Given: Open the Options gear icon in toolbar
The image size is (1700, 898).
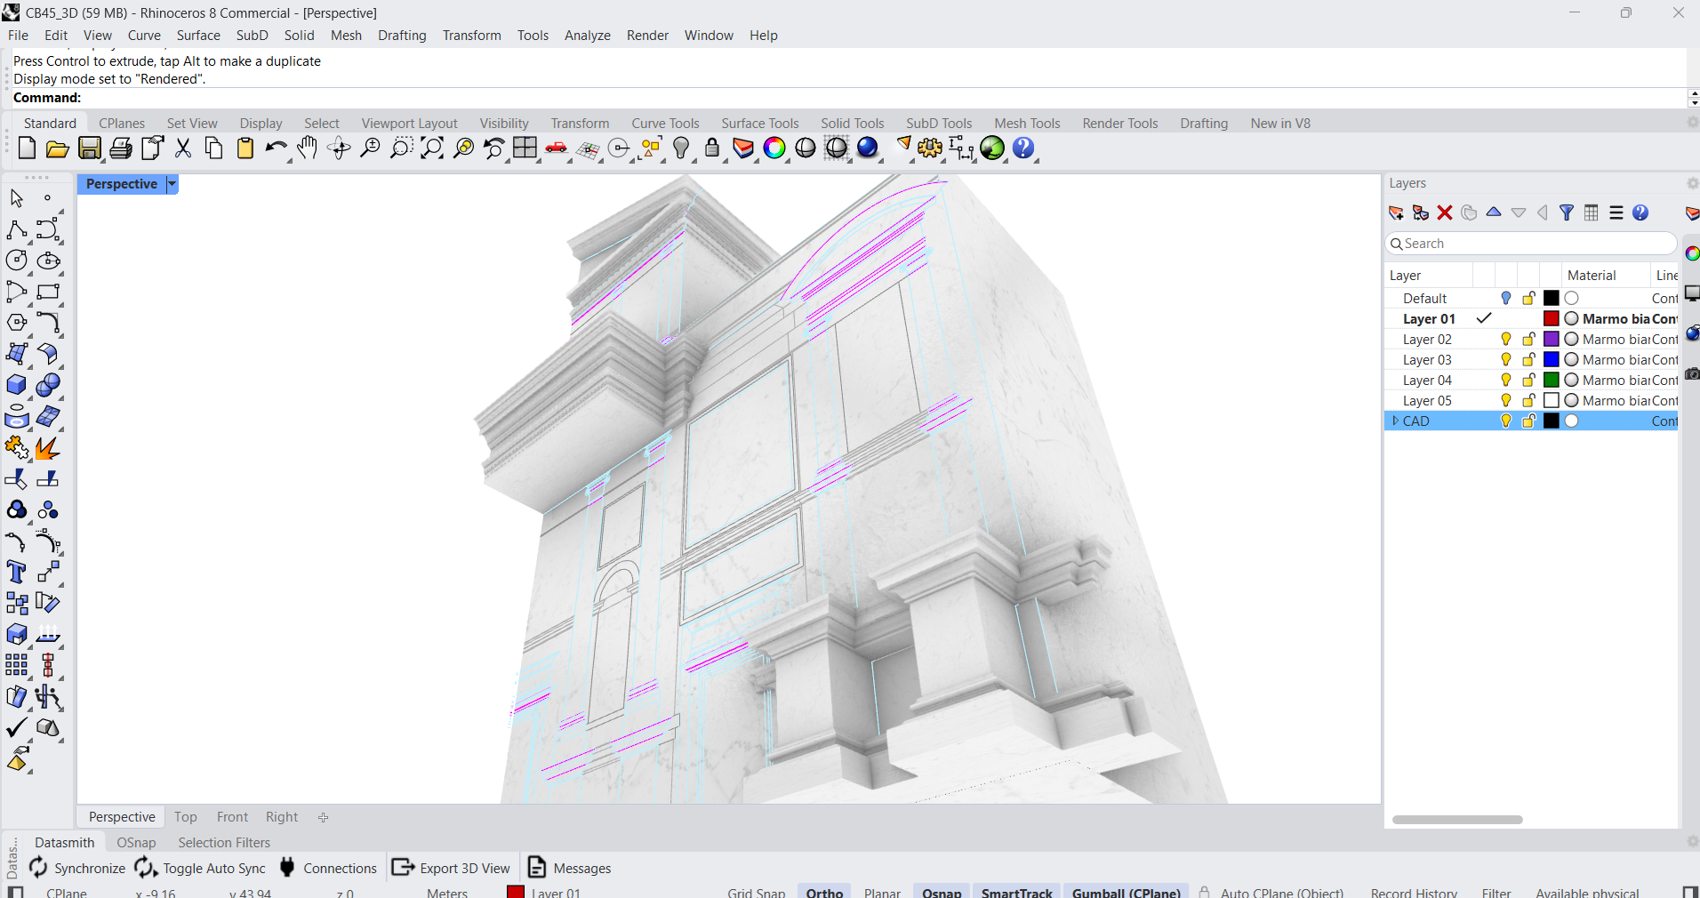Looking at the screenshot, I should tap(930, 148).
